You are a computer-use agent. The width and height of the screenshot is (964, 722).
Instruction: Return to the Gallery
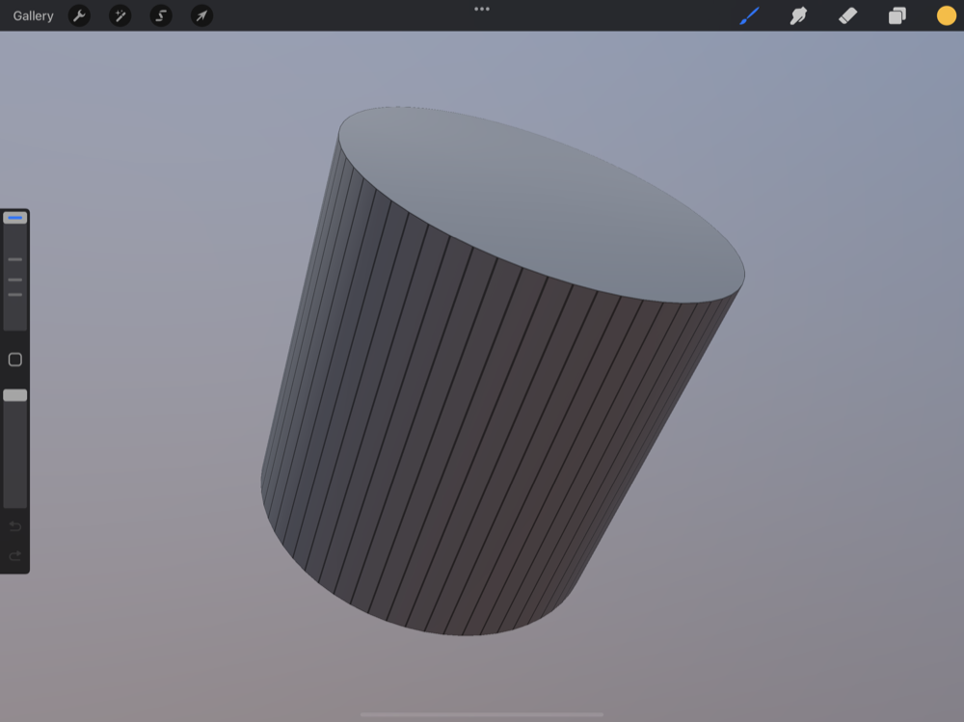tap(33, 16)
